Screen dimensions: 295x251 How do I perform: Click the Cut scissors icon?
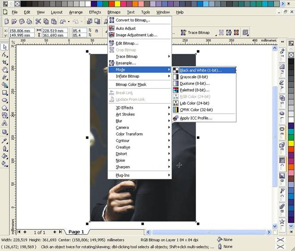pos(38,21)
